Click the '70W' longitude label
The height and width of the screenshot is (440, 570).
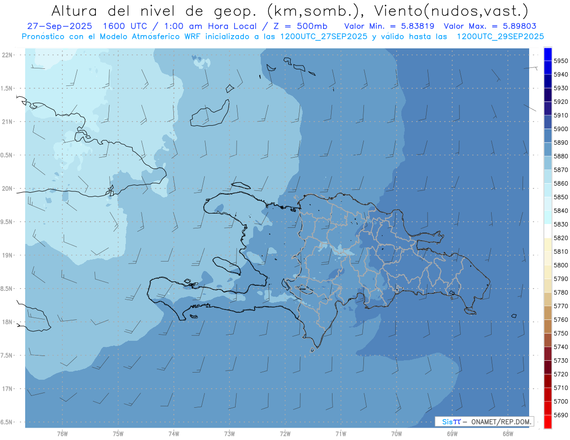tap(397, 433)
